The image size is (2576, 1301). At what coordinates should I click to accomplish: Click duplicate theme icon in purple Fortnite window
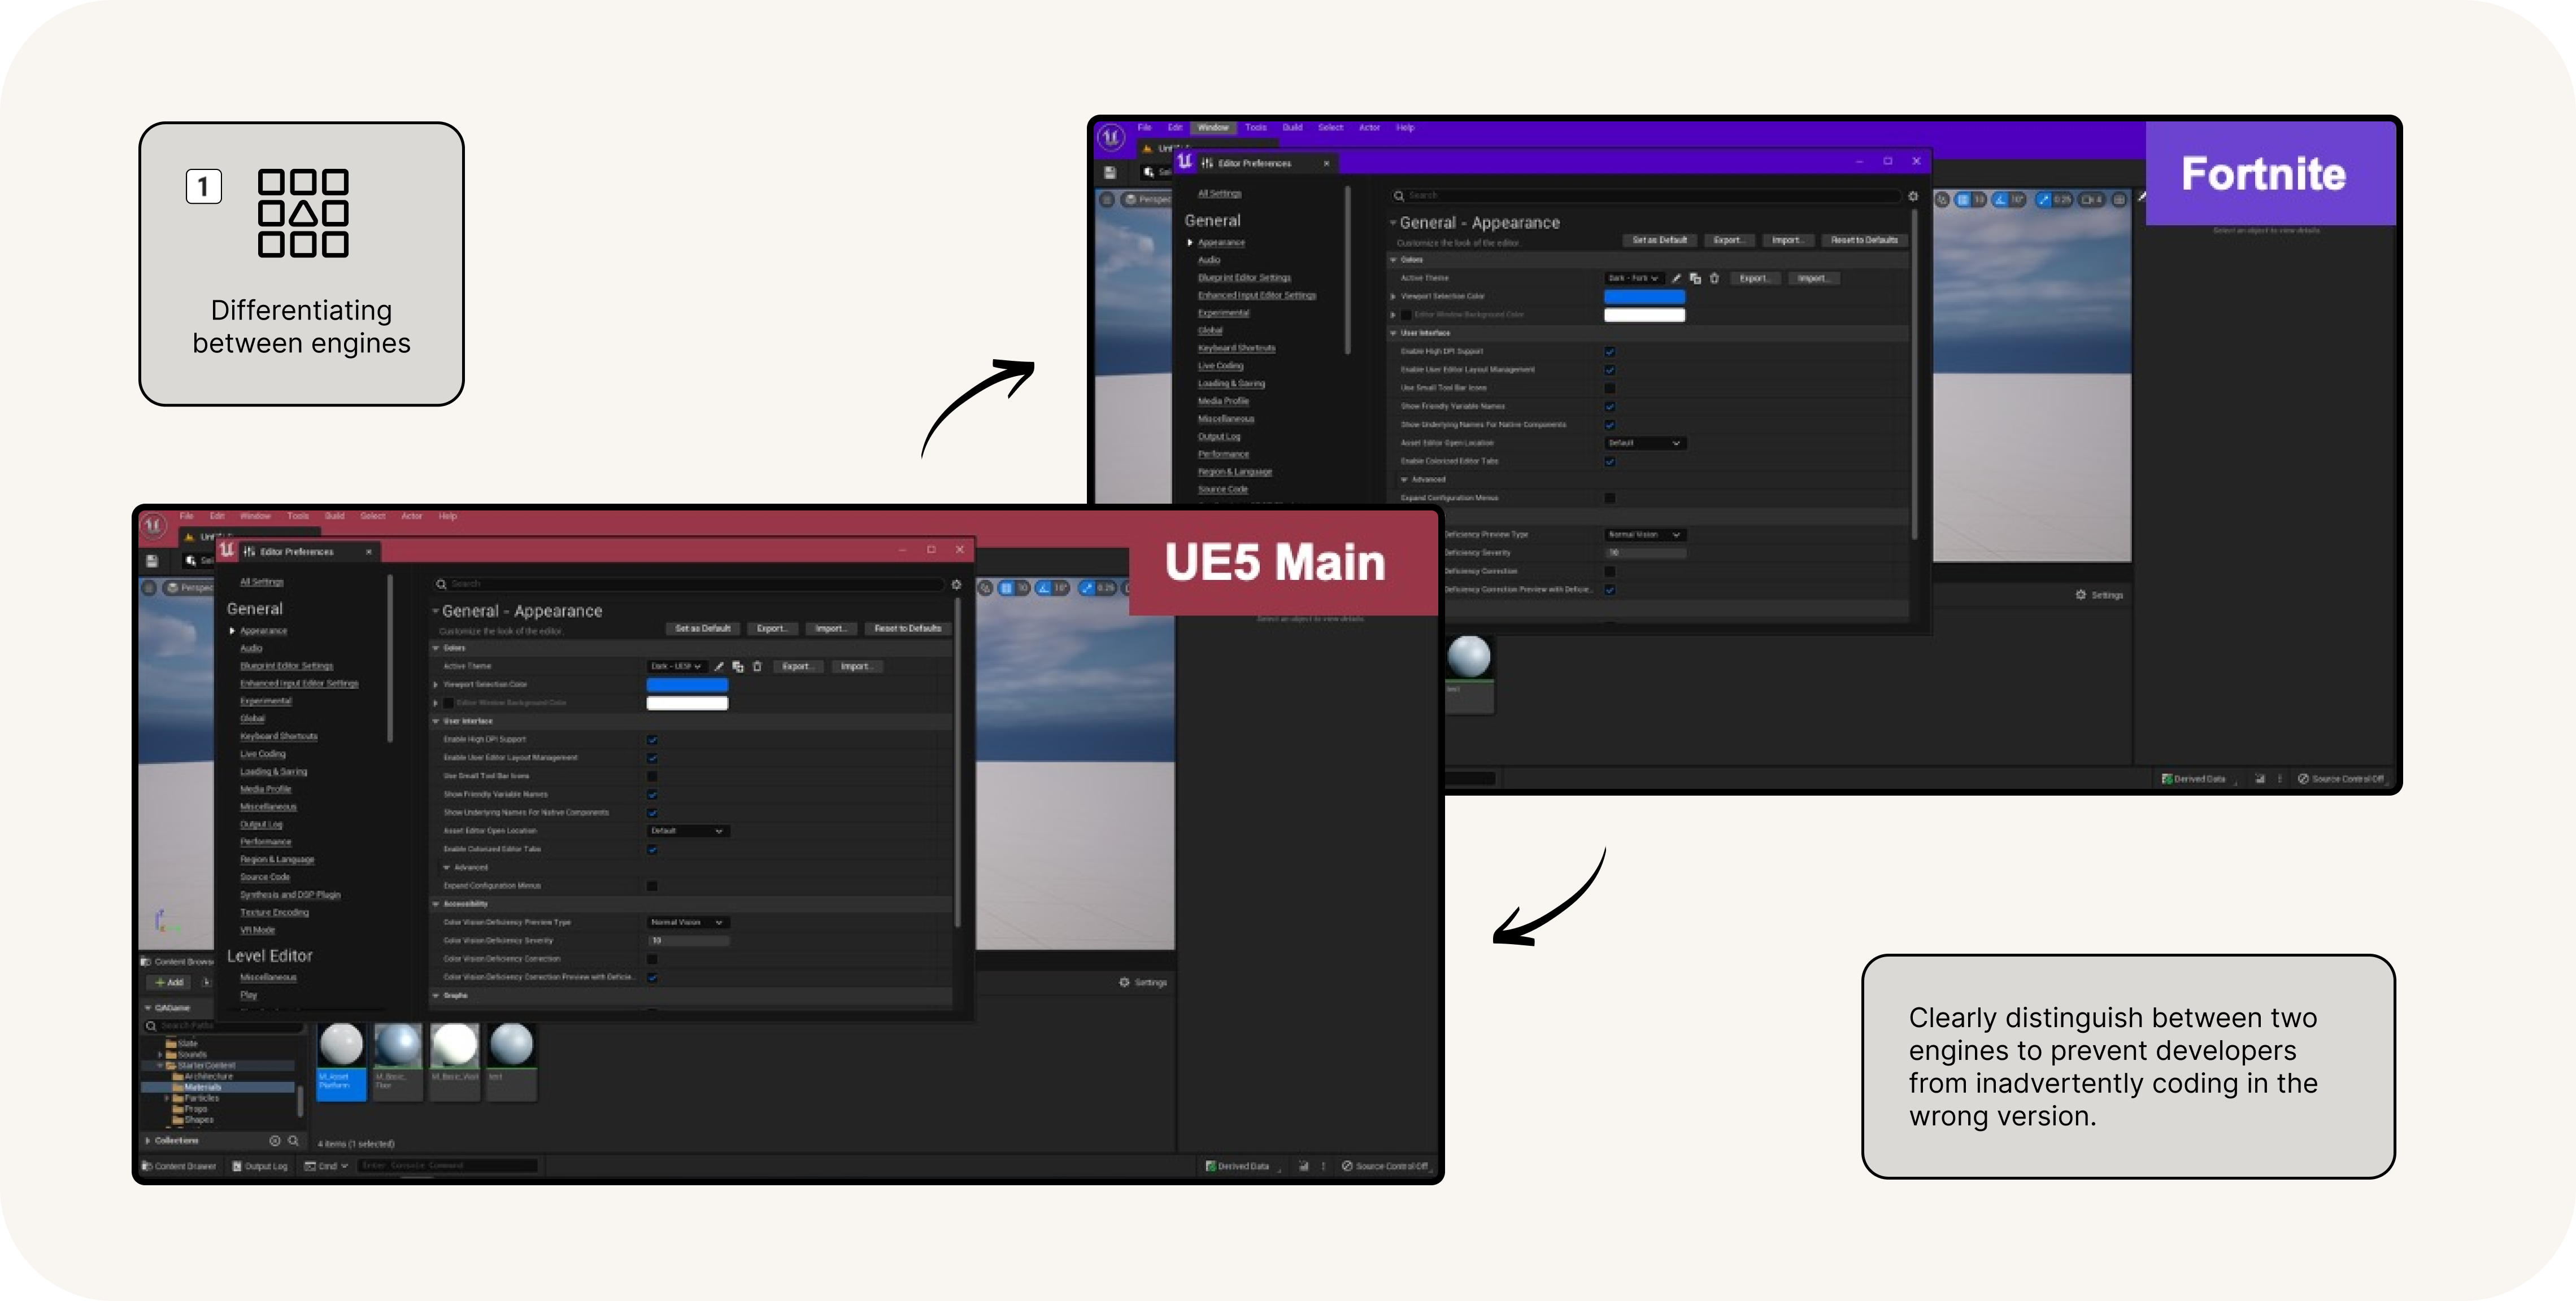pyautogui.click(x=1695, y=279)
